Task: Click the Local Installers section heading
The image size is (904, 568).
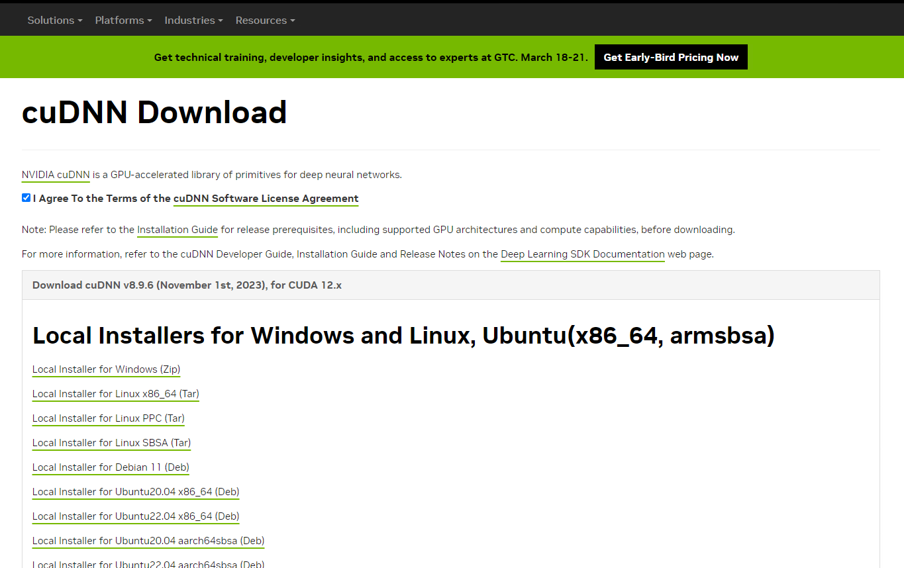Action: coord(403,336)
